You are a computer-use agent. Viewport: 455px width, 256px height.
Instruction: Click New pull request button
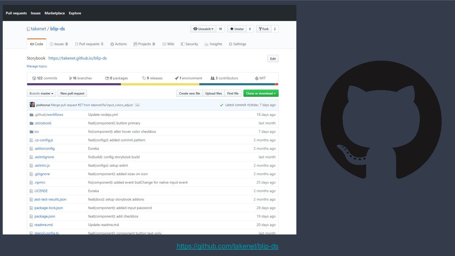click(72, 93)
